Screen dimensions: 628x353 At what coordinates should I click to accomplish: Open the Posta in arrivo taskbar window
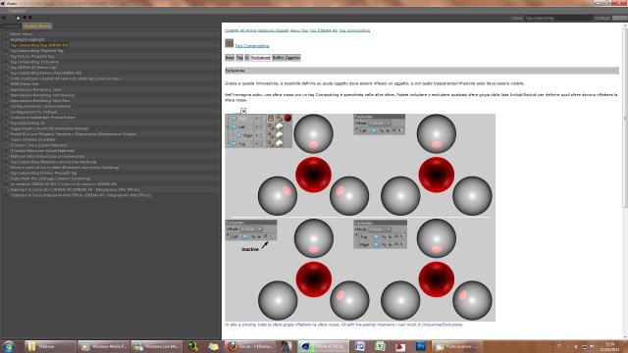tap(457, 346)
